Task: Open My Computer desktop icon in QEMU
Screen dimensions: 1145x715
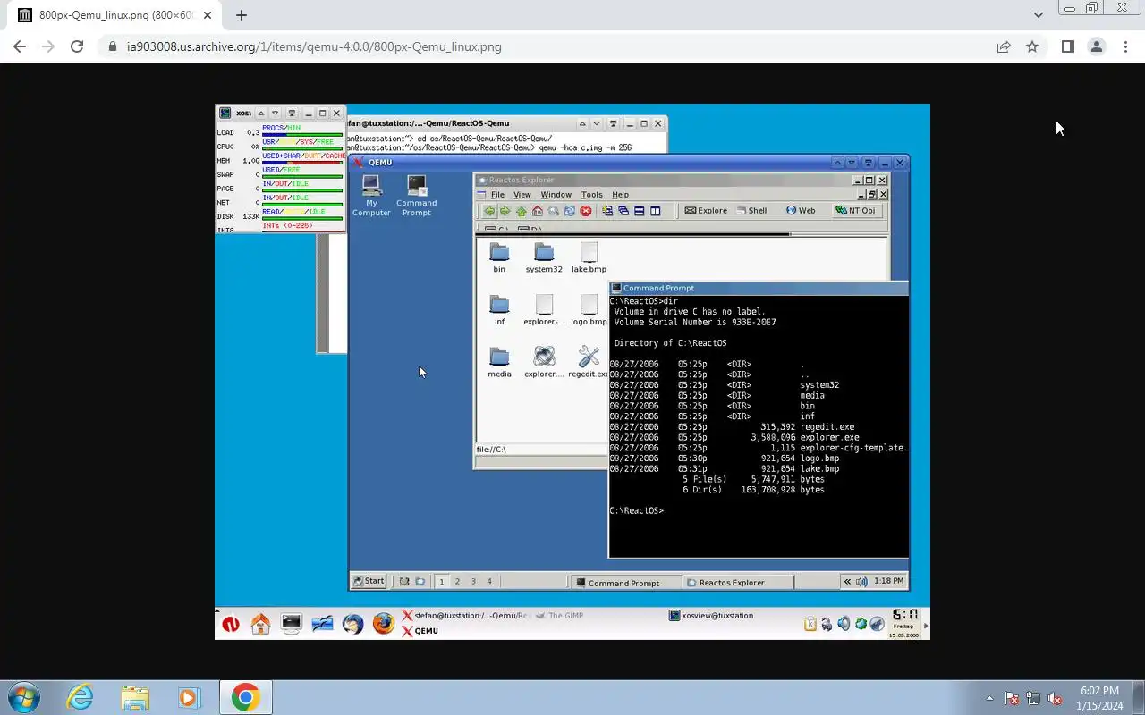Action: pyautogui.click(x=371, y=195)
